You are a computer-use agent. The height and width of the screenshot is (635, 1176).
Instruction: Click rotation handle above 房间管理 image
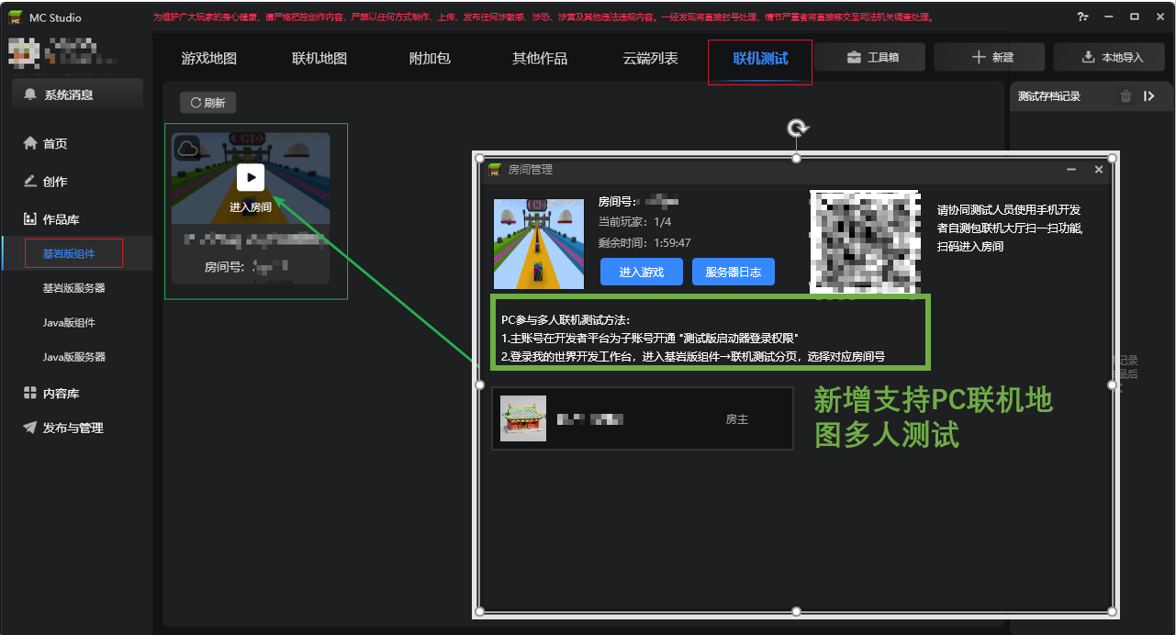(x=797, y=128)
